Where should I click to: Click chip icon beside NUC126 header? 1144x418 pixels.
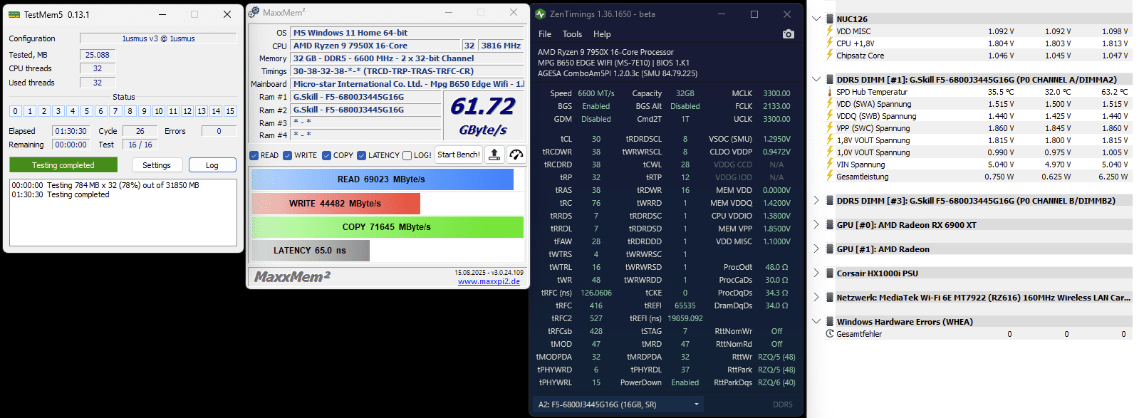tap(829, 19)
